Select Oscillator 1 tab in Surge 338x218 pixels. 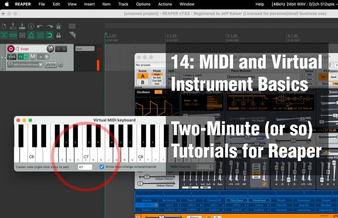[158, 92]
